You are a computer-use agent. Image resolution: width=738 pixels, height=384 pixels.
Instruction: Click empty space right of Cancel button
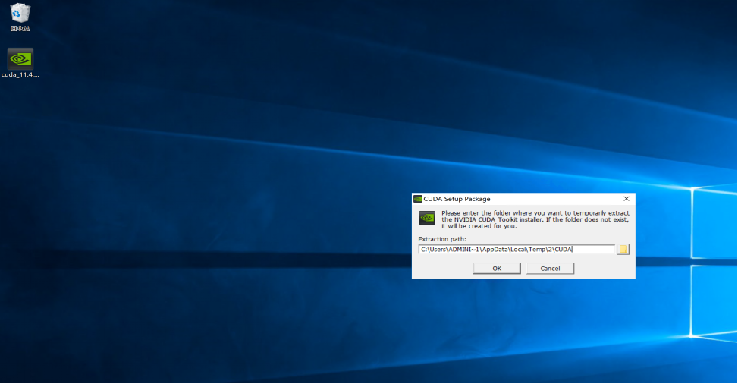click(x=603, y=269)
